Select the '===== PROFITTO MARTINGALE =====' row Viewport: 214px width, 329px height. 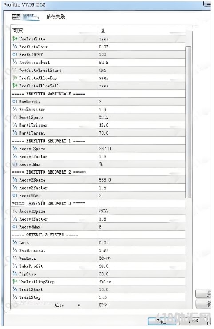48,94
